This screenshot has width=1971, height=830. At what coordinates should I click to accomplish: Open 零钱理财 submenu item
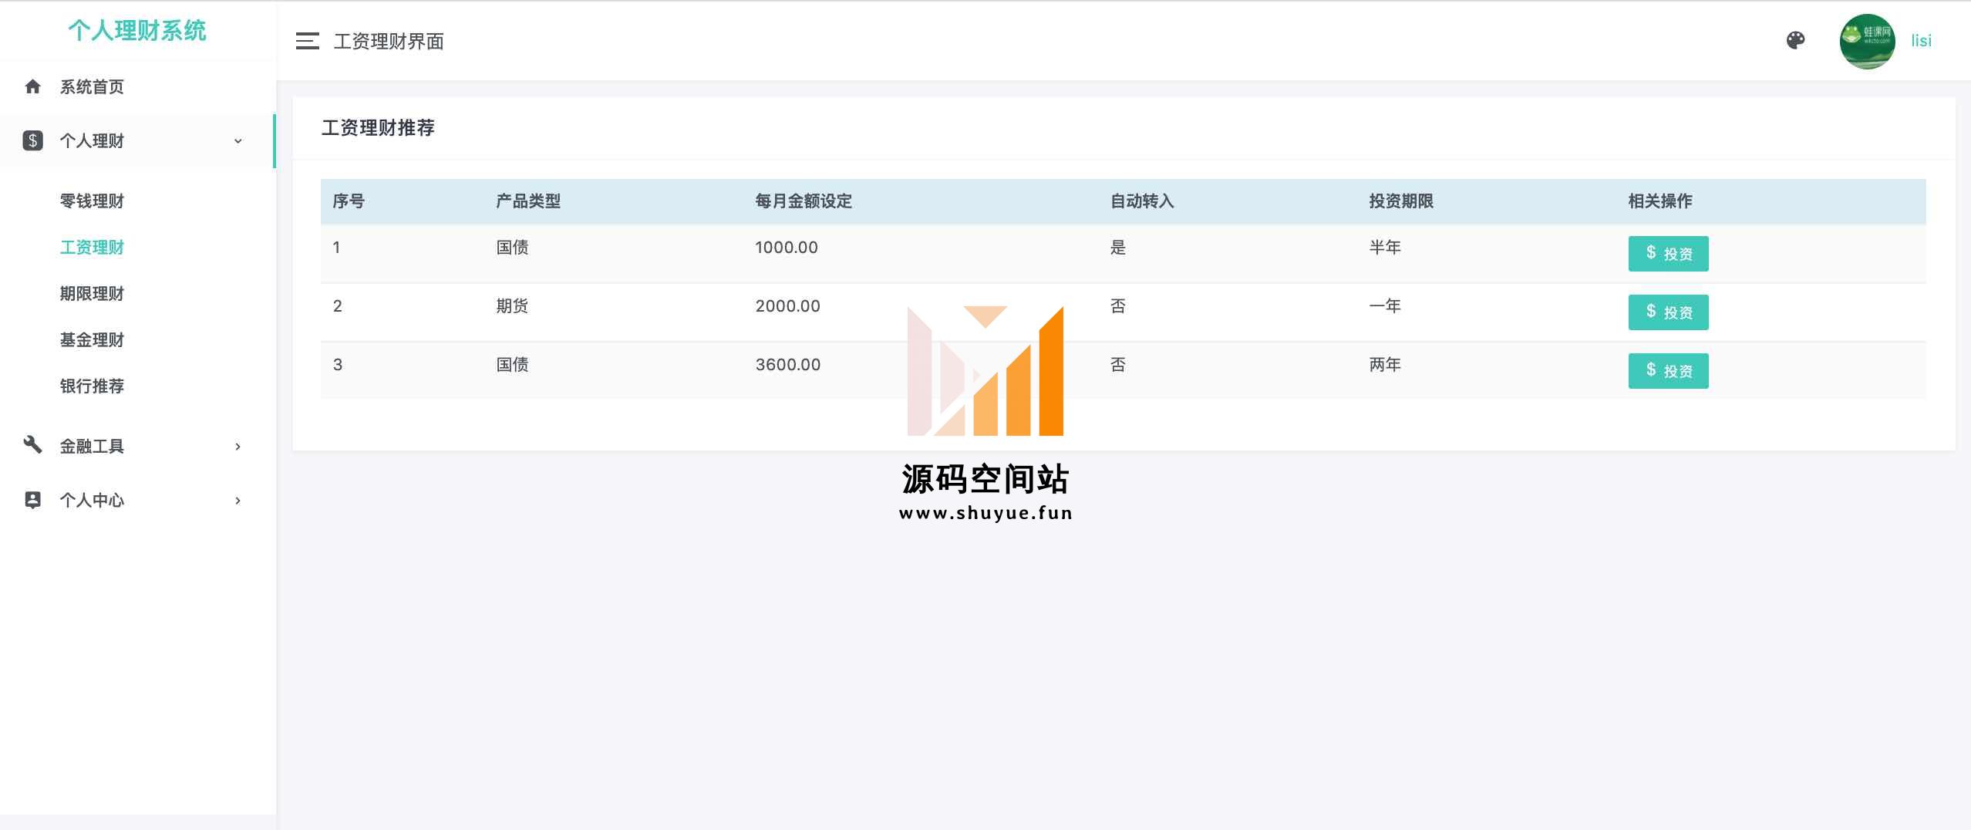pyautogui.click(x=92, y=201)
